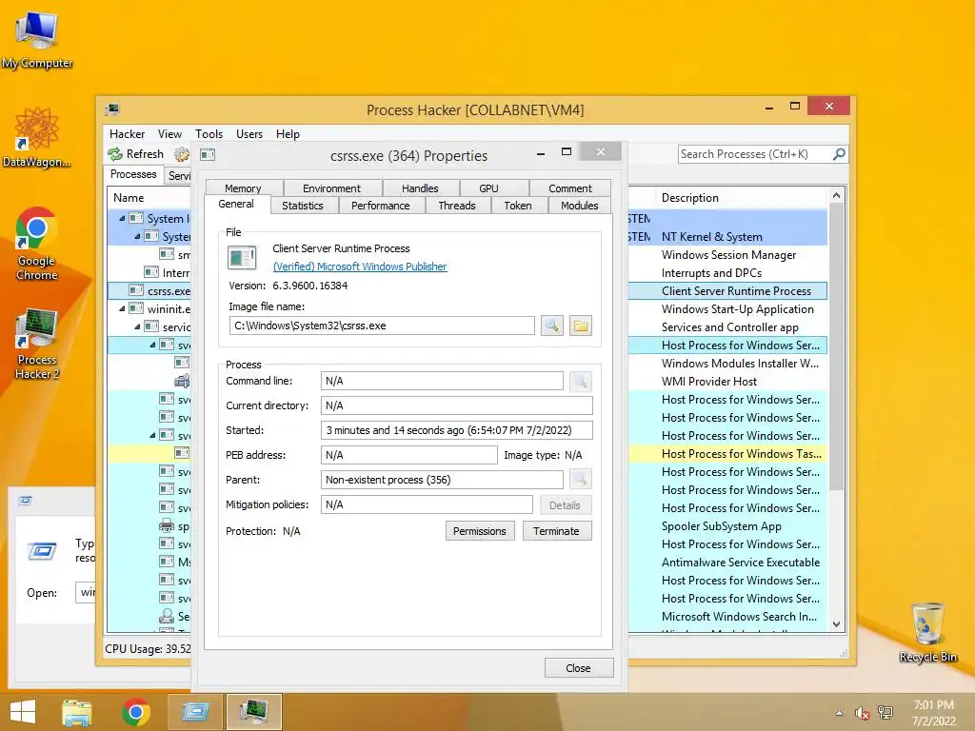Open the Tools menu
The image size is (975, 731).
[x=209, y=134]
